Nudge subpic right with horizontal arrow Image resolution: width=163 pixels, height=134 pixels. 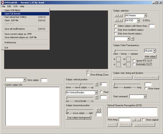tap(100, 110)
